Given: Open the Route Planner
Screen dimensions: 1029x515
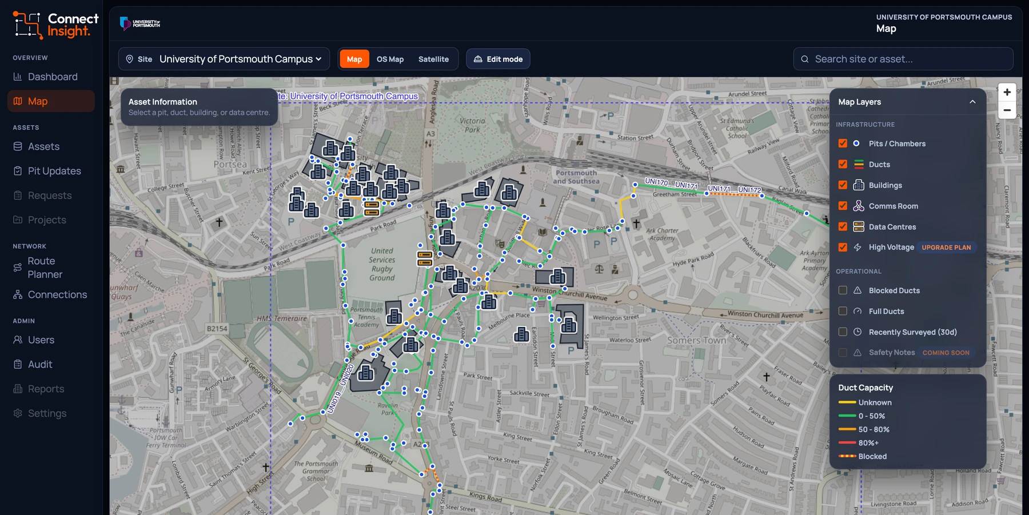Looking at the screenshot, I should 51,268.
